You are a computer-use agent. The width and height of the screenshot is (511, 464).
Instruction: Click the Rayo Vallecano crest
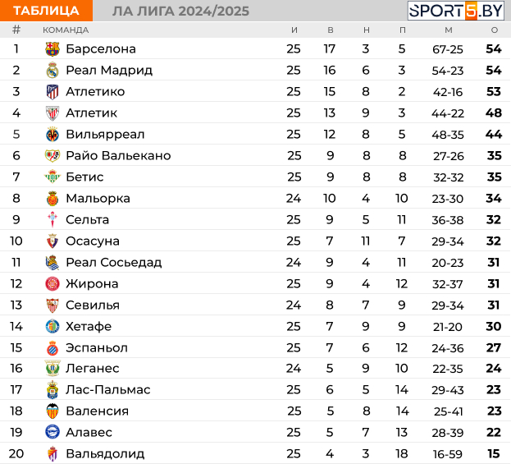[52, 156]
